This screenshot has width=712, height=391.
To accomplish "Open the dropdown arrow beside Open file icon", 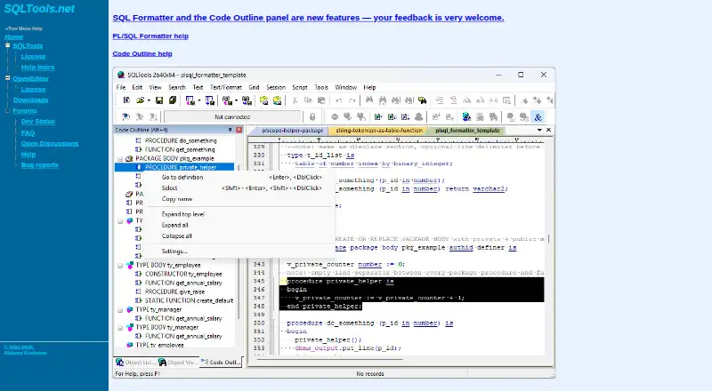I will pos(149,100).
